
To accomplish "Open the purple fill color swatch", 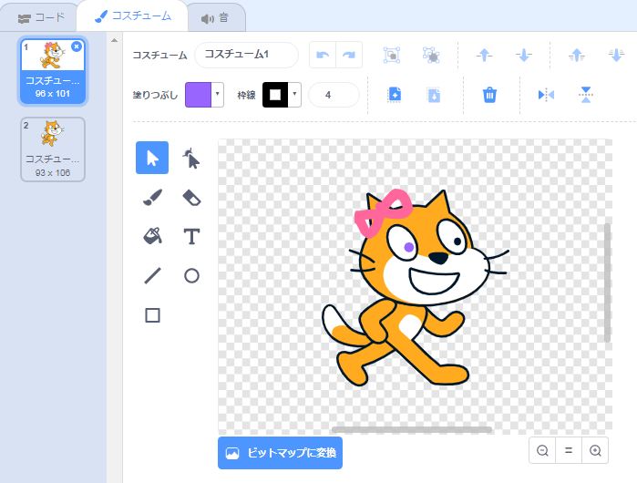I will pyautogui.click(x=199, y=95).
